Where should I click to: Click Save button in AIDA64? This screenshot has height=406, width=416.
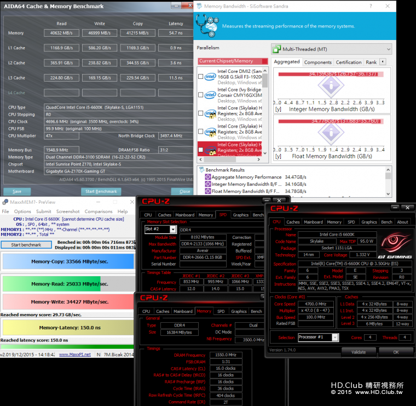point(17,191)
